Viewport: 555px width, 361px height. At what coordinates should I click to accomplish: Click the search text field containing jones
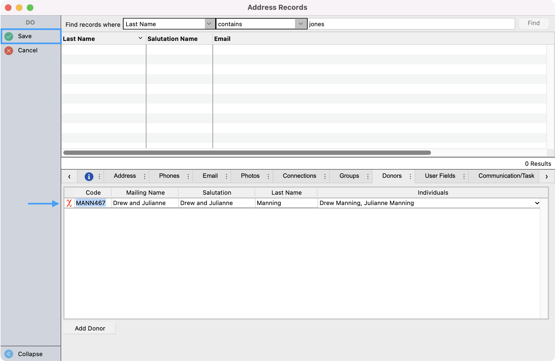[411, 24]
